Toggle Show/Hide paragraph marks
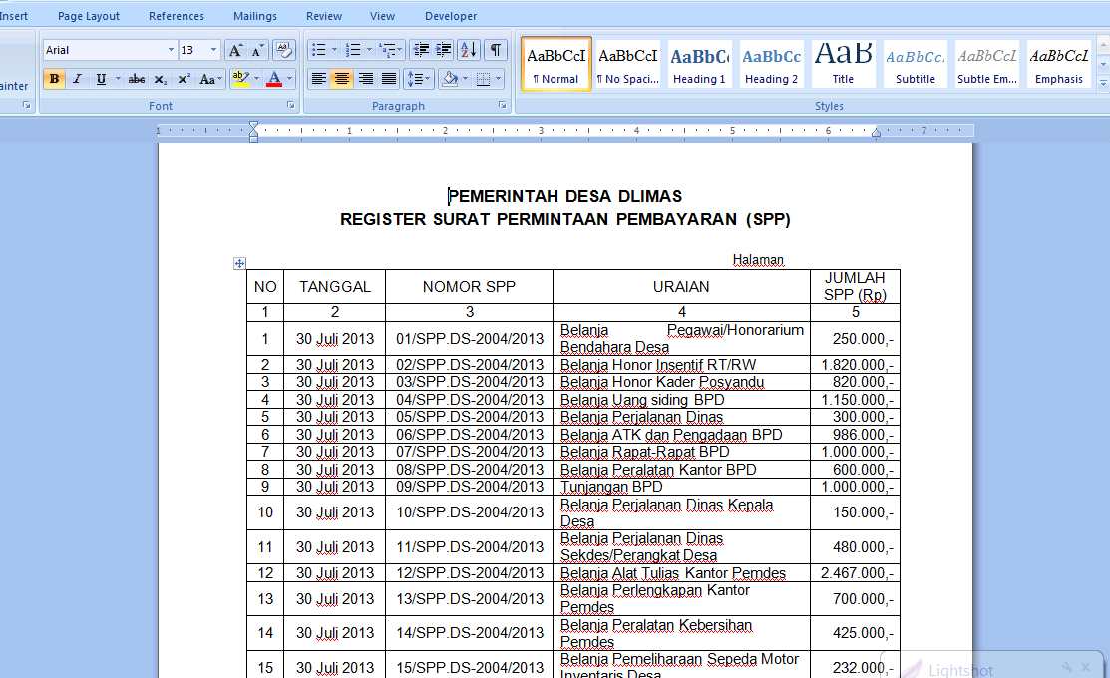 tap(496, 50)
